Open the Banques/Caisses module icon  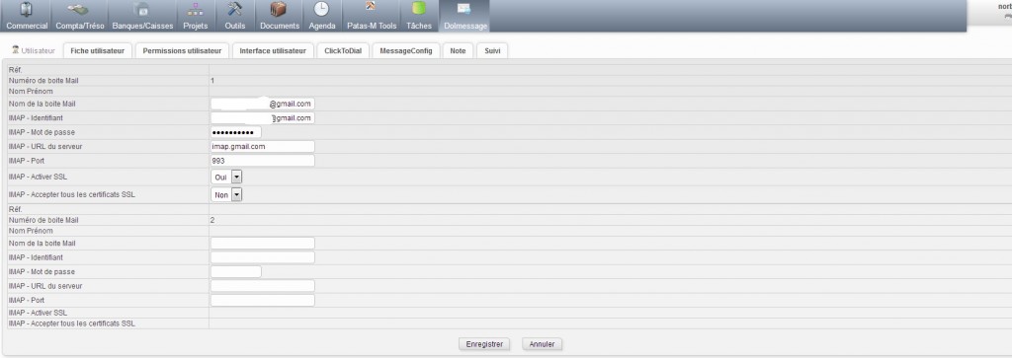point(141,10)
